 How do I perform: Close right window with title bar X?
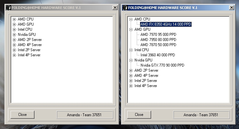click(232, 8)
